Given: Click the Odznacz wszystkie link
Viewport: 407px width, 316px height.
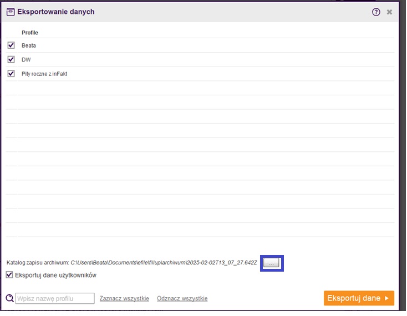Looking at the screenshot, I should point(182,298).
